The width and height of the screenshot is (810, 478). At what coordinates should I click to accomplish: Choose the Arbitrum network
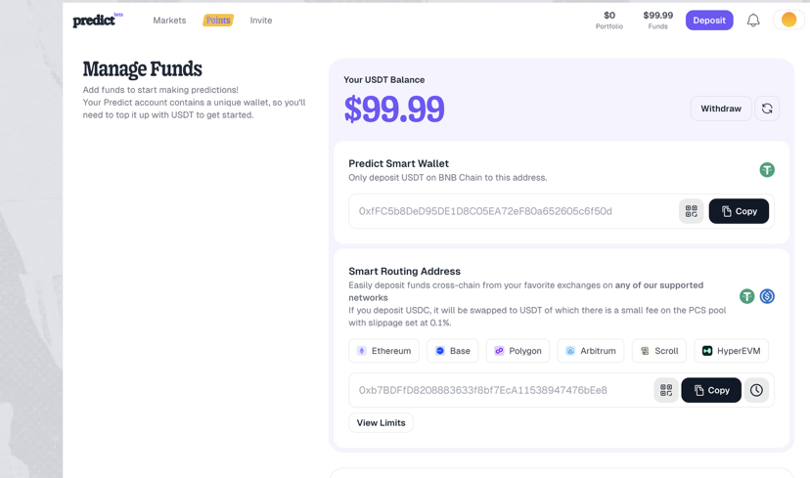pyautogui.click(x=590, y=351)
